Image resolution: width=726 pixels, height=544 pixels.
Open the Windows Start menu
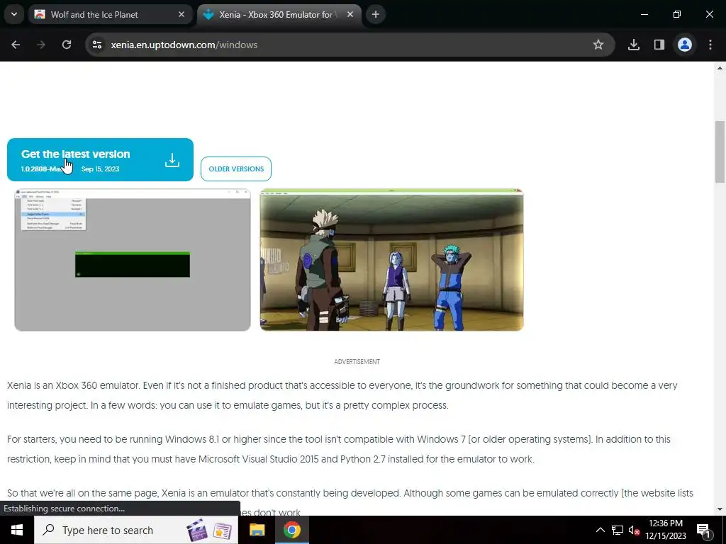click(x=17, y=530)
